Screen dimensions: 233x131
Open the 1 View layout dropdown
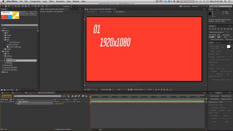point(150,90)
